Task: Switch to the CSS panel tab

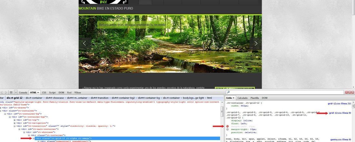Action: point(44,93)
